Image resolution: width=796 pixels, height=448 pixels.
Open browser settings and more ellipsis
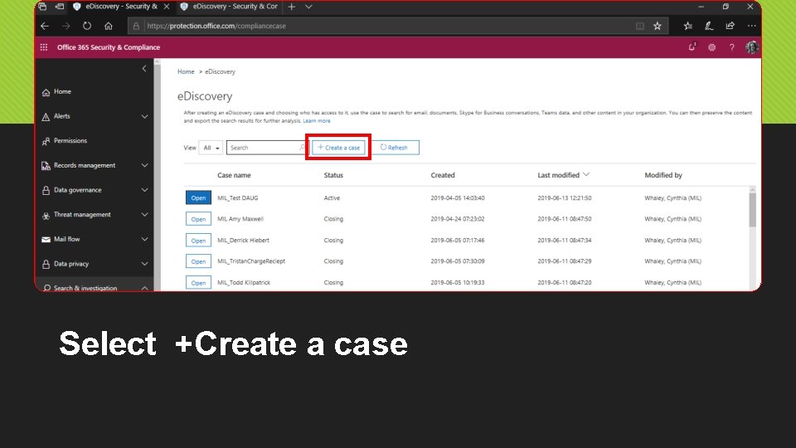click(x=752, y=26)
